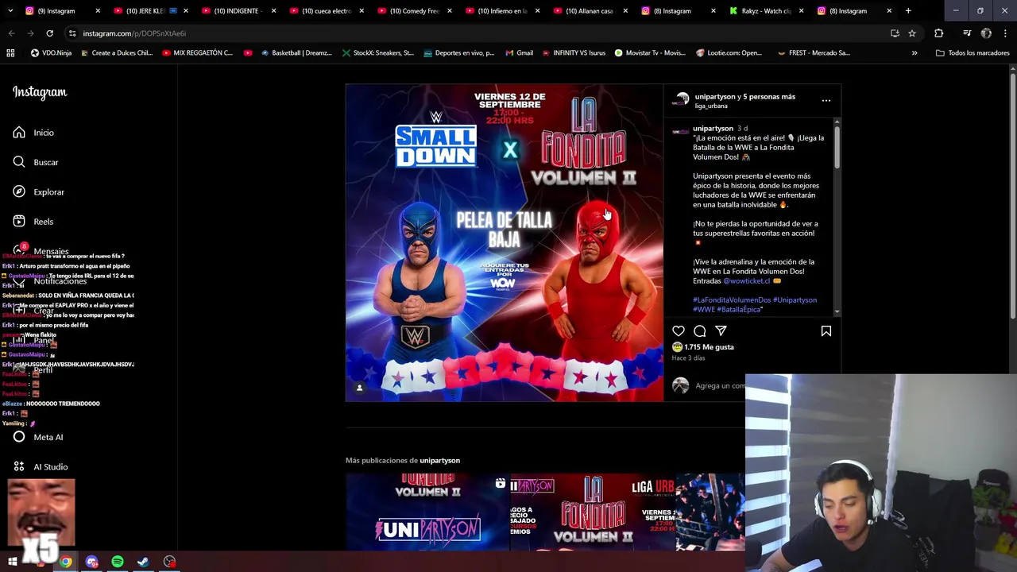
Task: Open Notificaciones in sidebar
Action: tap(49, 280)
